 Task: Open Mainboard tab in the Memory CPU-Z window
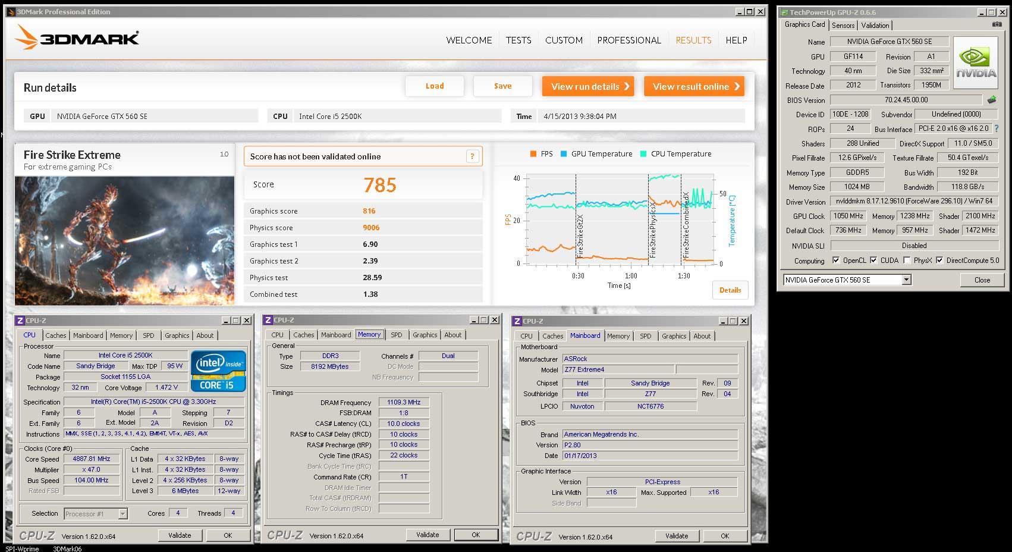click(336, 335)
